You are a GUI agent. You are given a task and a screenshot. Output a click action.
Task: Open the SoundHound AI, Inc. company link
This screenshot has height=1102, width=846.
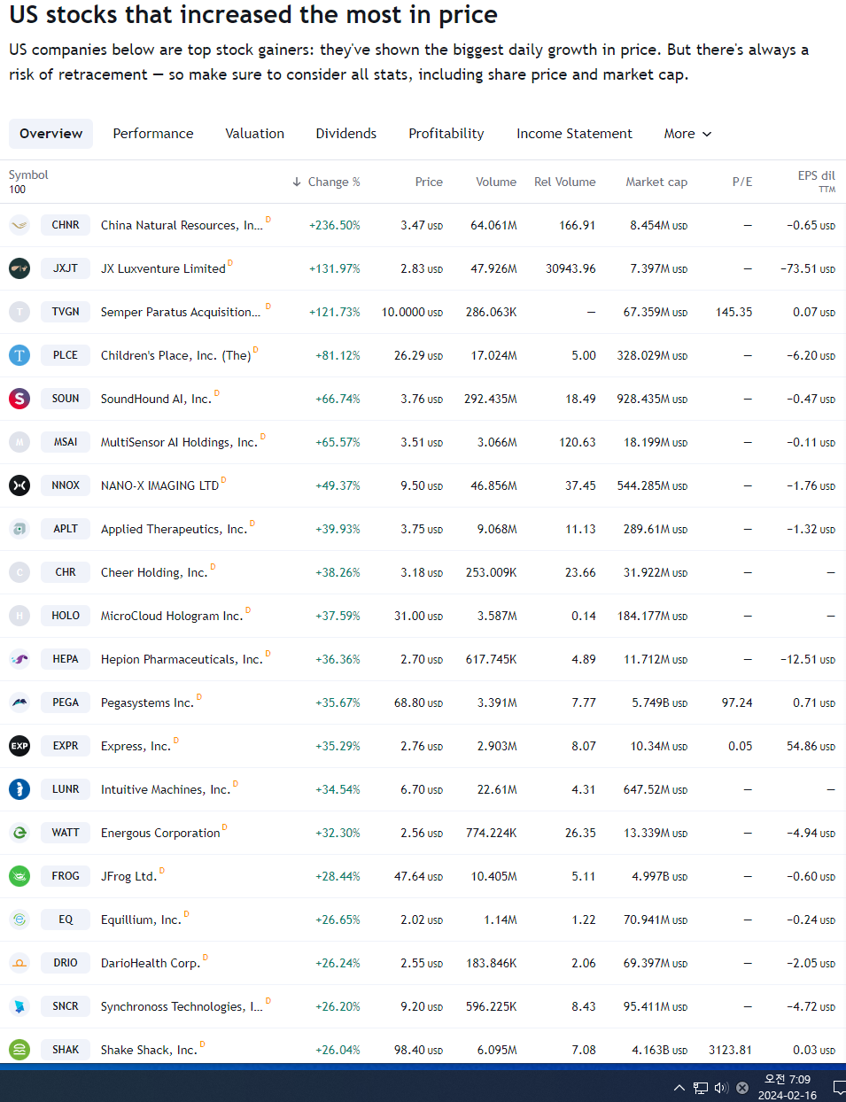tap(156, 399)
